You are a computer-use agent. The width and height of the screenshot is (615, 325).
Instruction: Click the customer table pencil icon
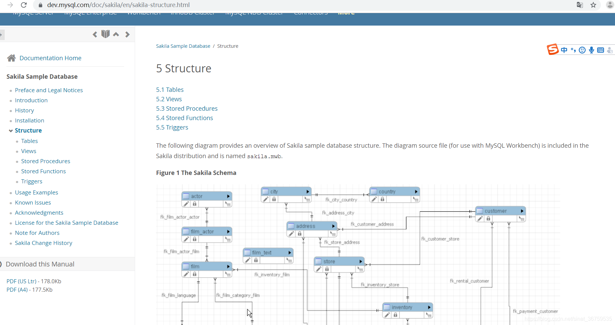(480, 219)
